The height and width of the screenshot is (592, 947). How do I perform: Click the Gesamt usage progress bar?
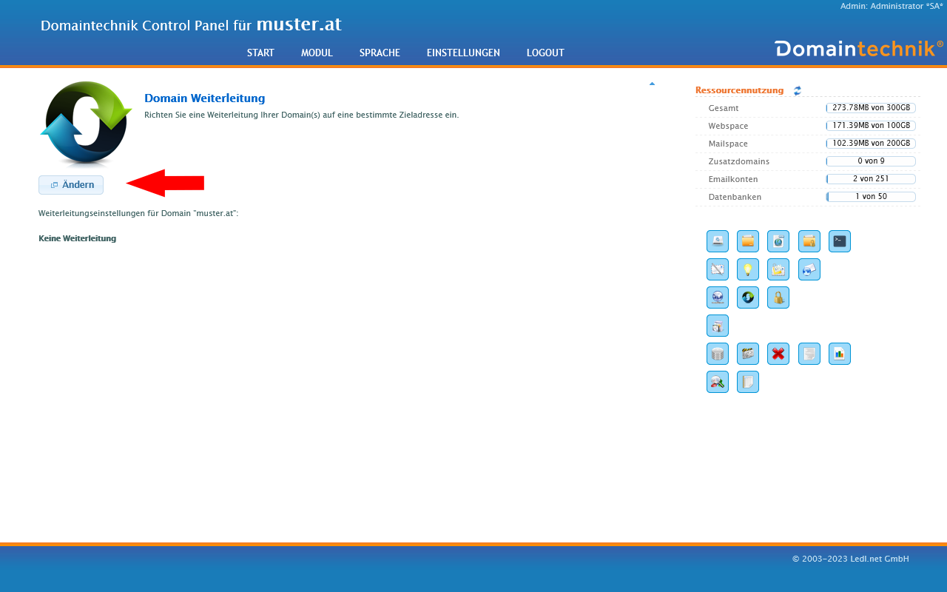[871, 108]
